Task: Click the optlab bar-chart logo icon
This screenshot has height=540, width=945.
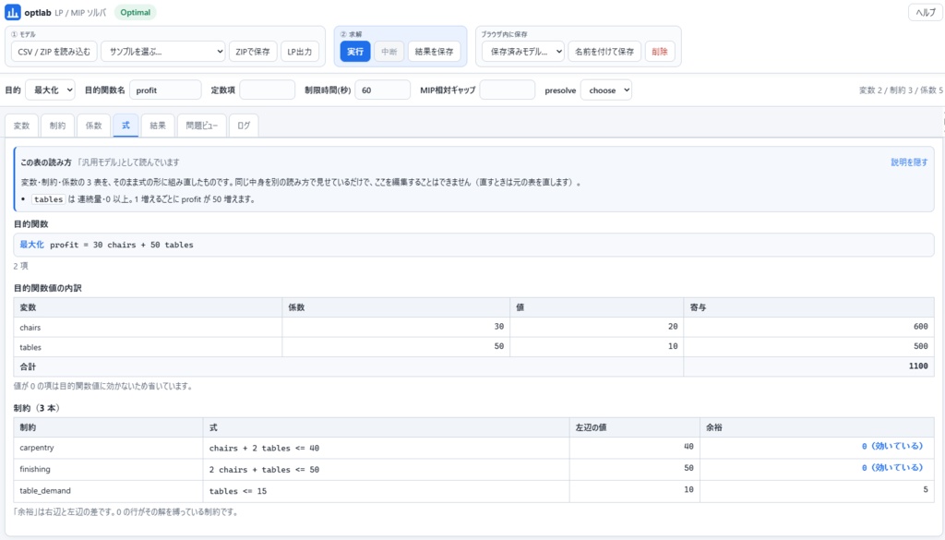Action: pyautogui.click(x=13, y=12)
